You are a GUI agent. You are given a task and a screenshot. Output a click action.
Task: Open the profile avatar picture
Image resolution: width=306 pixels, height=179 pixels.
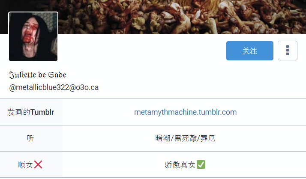click(33, 36)
